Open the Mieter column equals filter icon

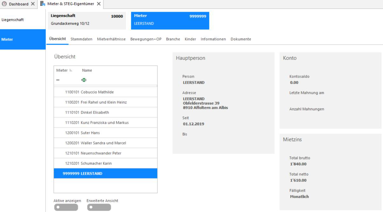tap(58, 80)
